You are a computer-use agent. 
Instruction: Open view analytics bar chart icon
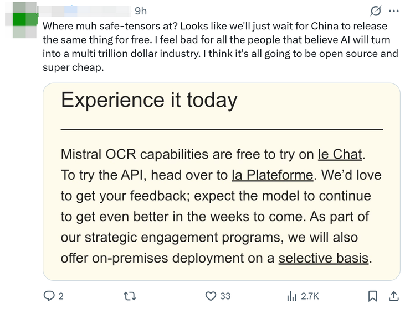pyautogui.click(x=291, y=296)
